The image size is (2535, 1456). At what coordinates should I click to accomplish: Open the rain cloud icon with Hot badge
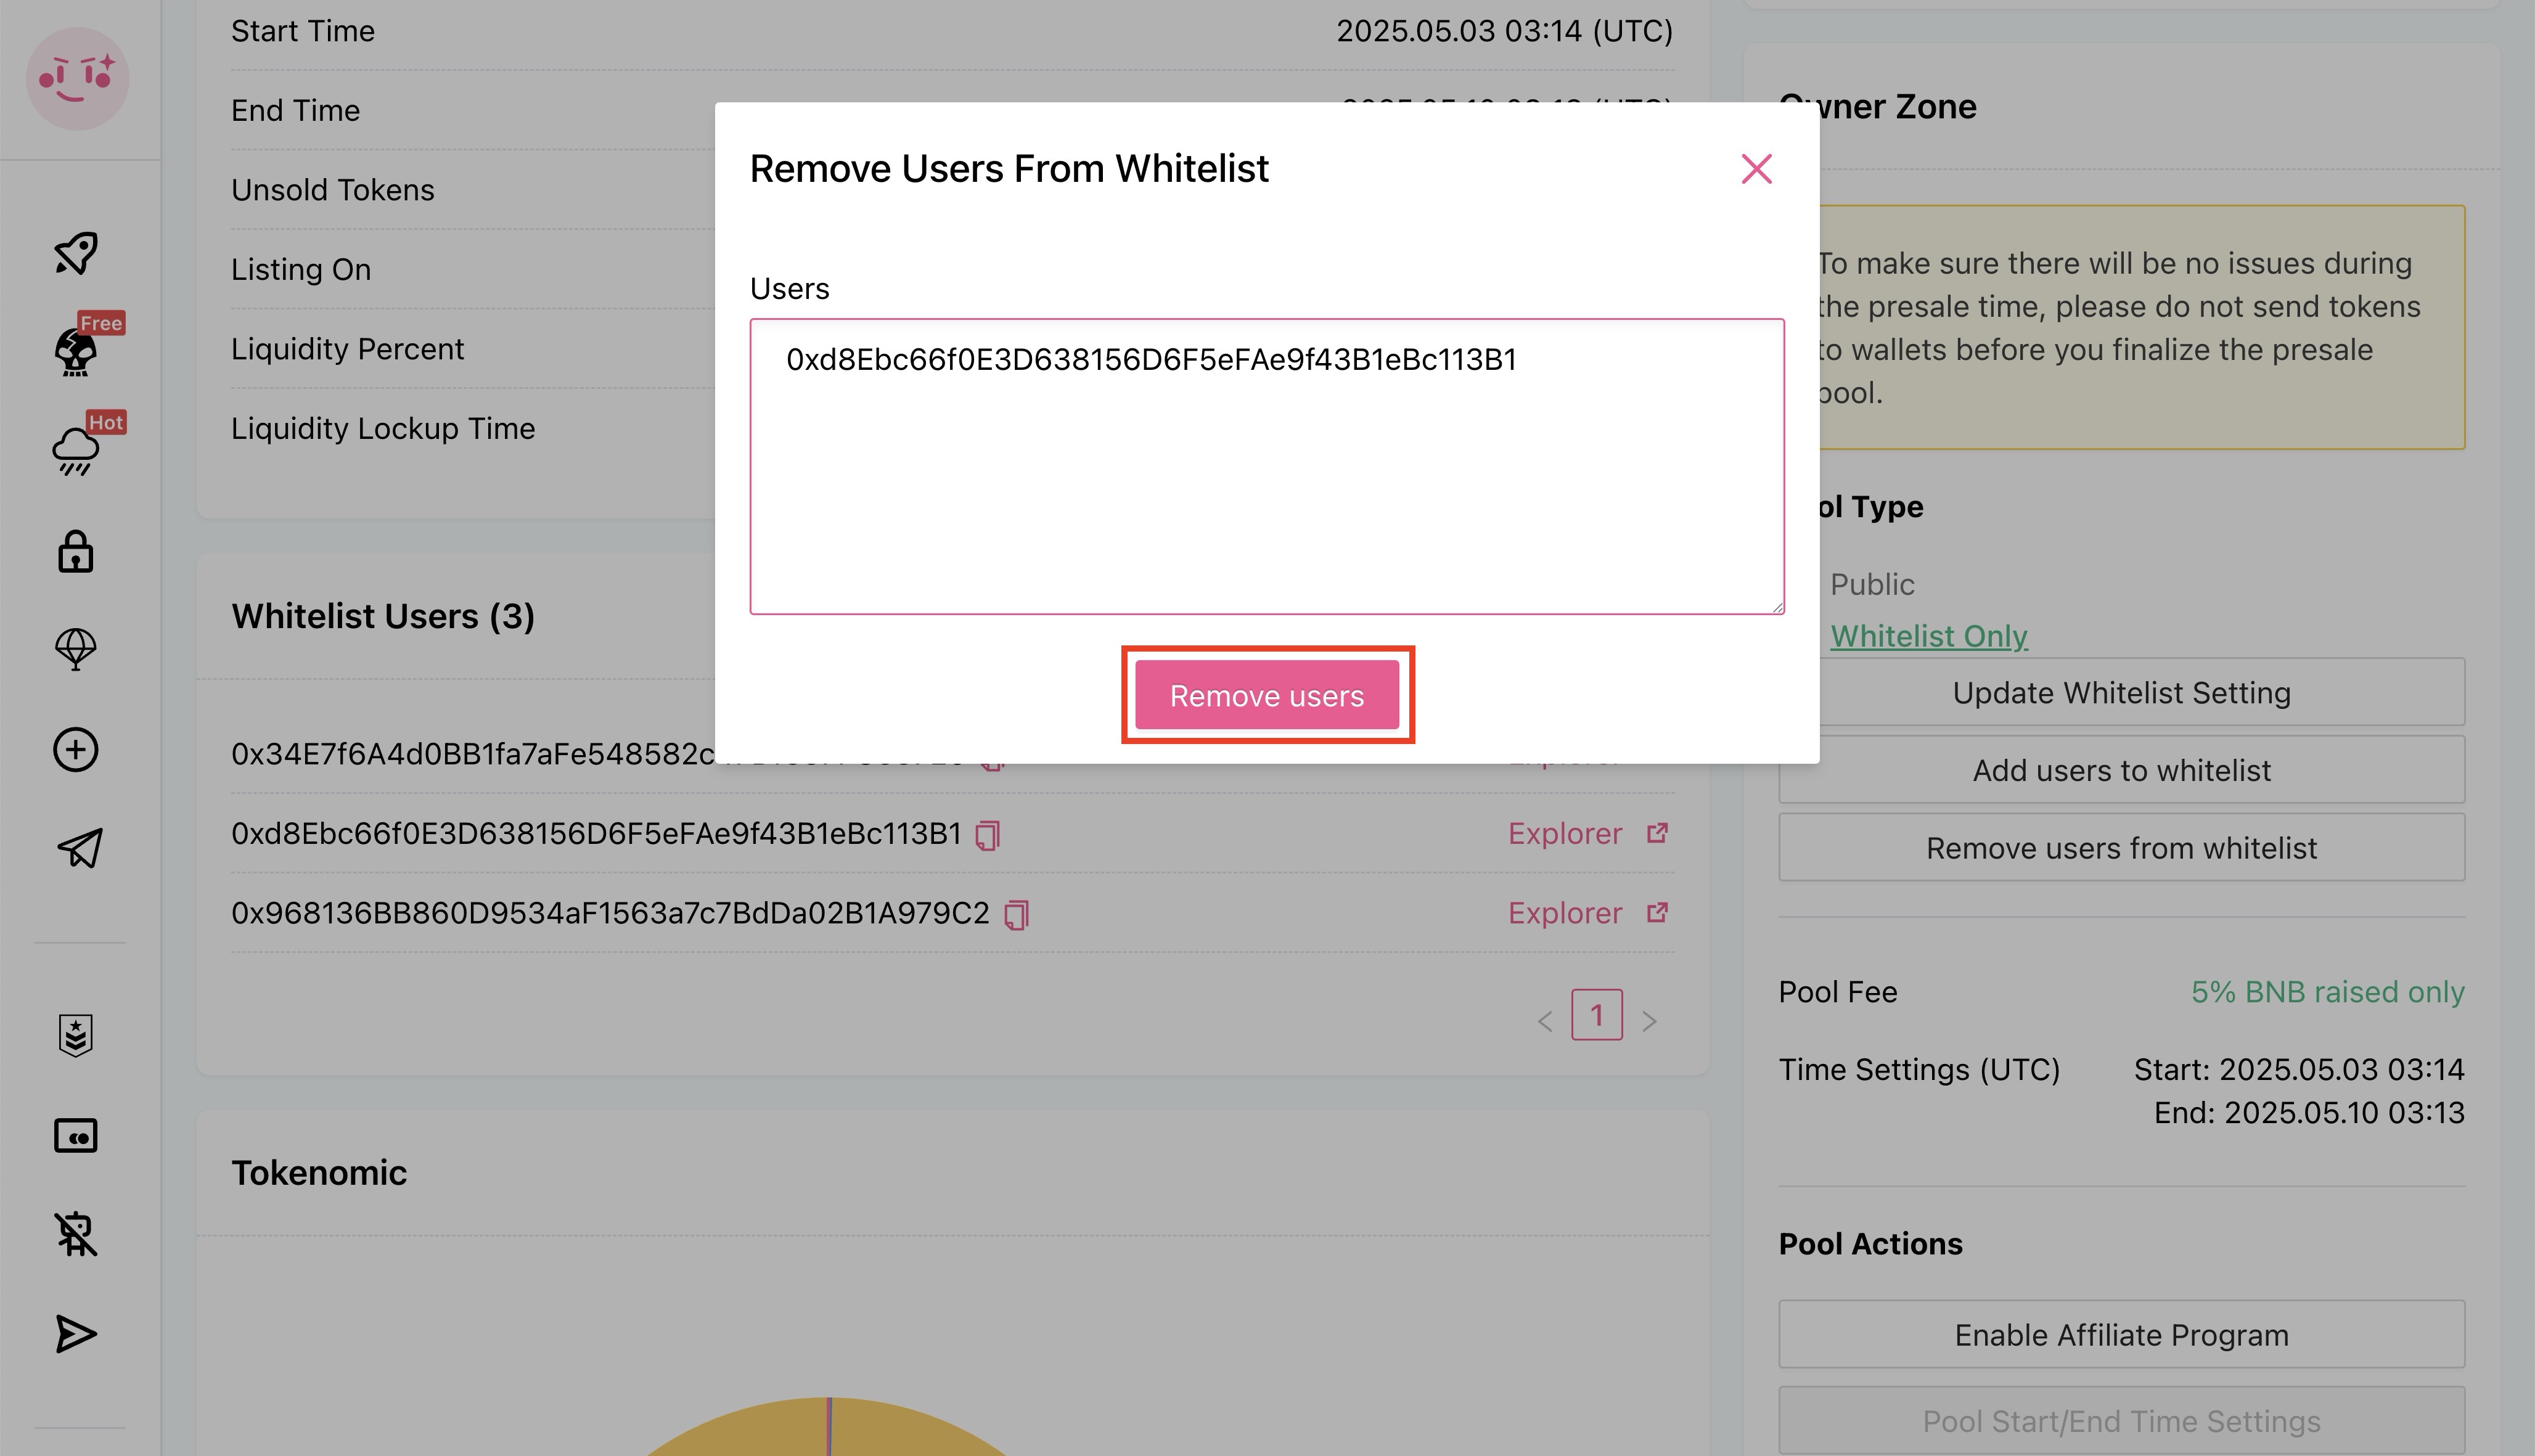point(76,451)
